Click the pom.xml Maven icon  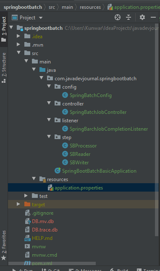click(x=27, y=263)
